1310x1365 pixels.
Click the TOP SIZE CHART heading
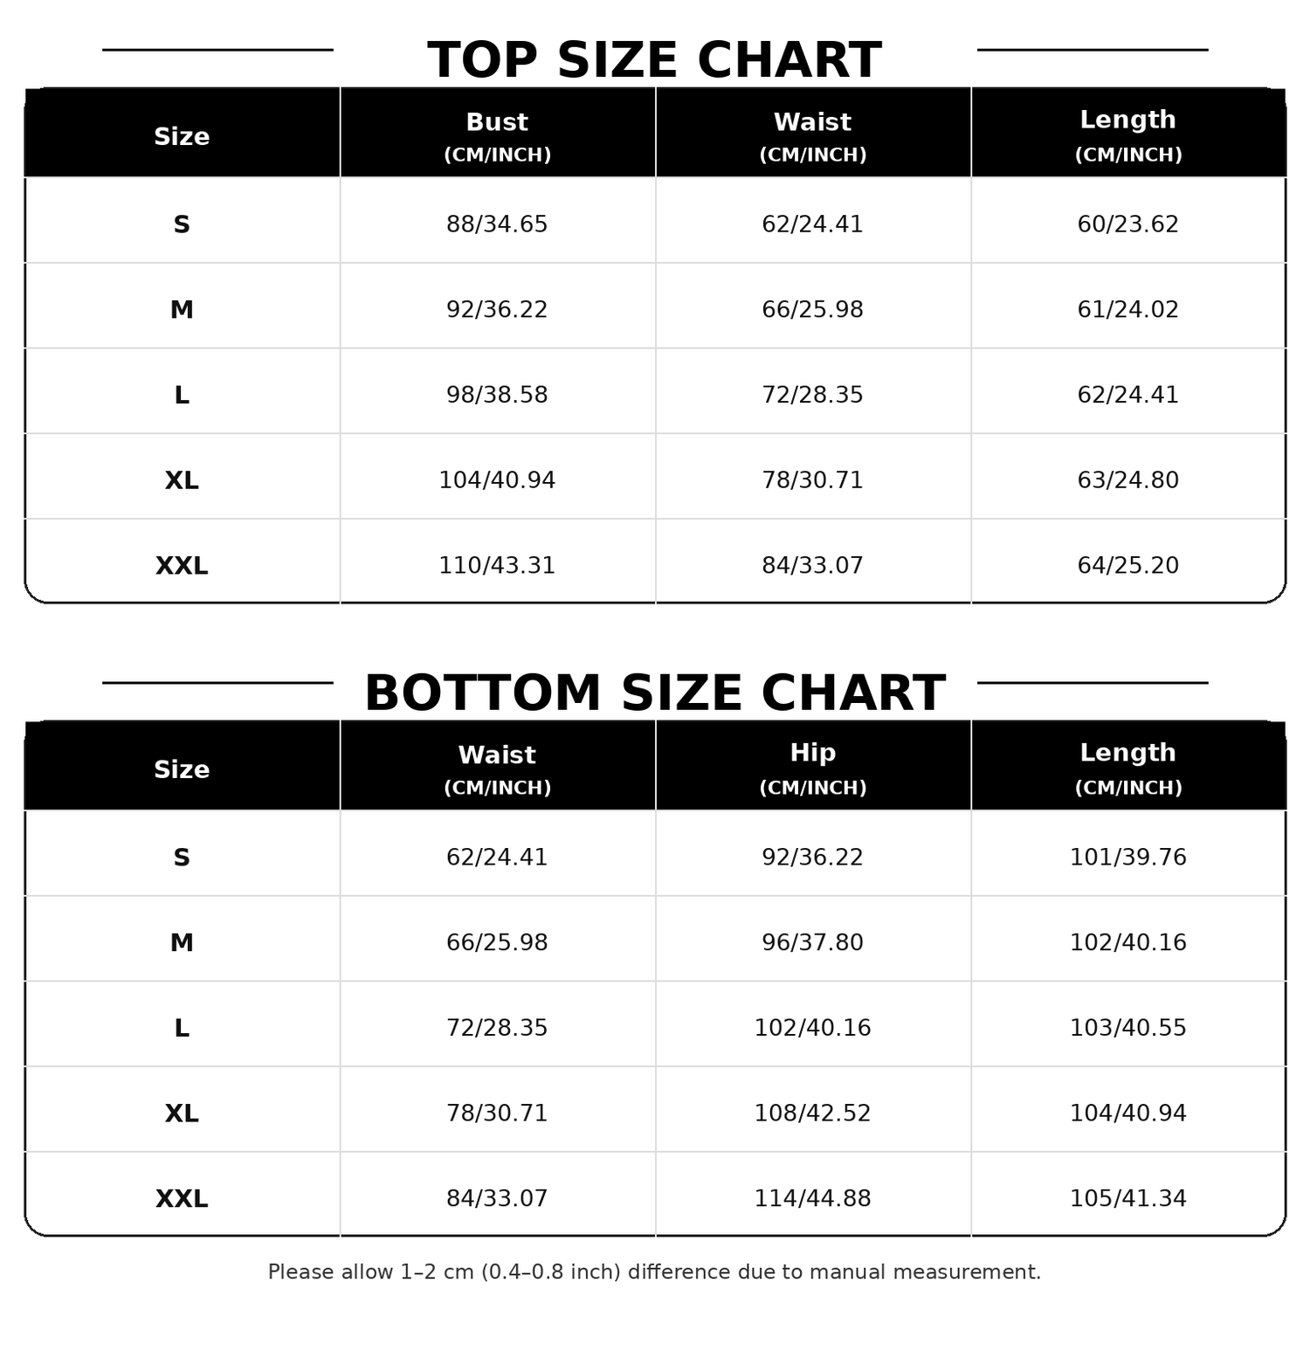coord(654,61)
